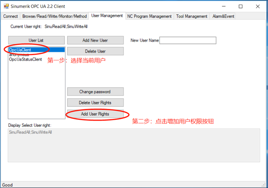Select the User Management tab
Screen dimensions: 268x188
107,16
